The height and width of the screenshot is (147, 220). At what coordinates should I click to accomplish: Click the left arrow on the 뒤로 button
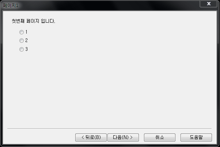(x=83, y=137)
